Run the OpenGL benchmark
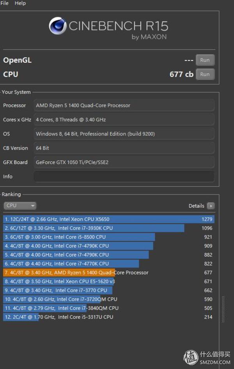 (205, 60)
